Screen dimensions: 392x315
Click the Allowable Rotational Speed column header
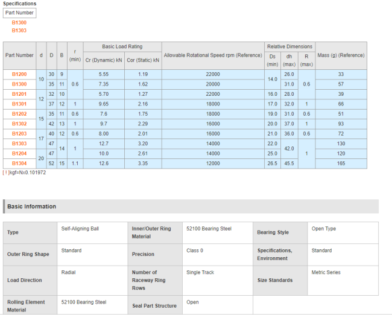pos(213,55)
